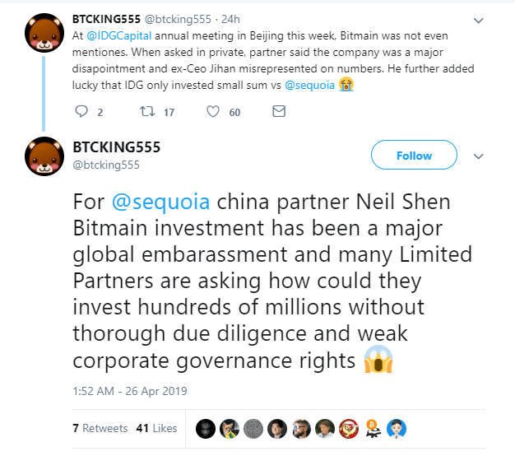Open the Bitcoin-logo liker avatar

point(373,429)
